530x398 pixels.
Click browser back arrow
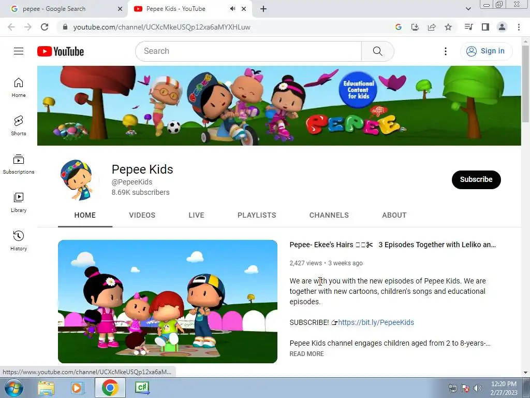[11, 27]
